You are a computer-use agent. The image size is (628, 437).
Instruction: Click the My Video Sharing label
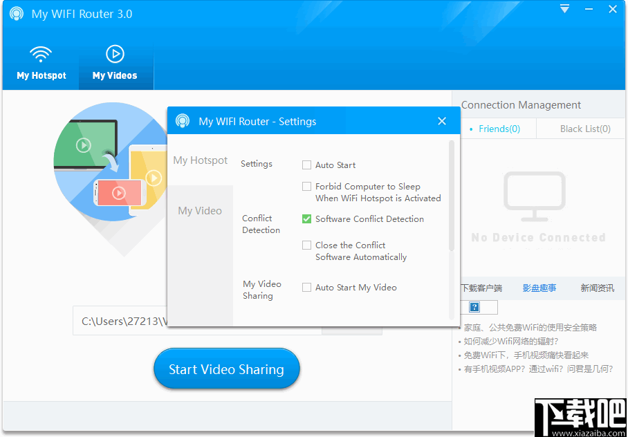pos(262,290)
